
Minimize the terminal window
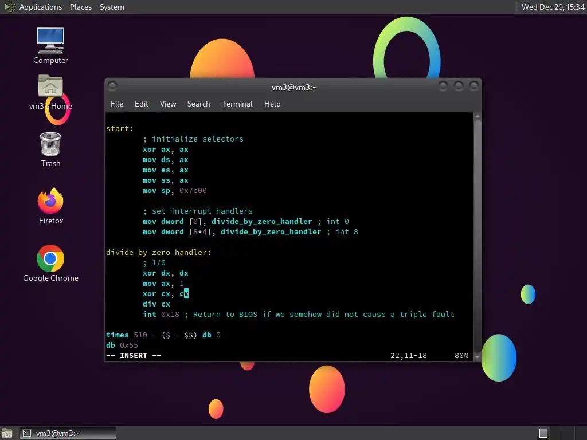pos(443,87)
